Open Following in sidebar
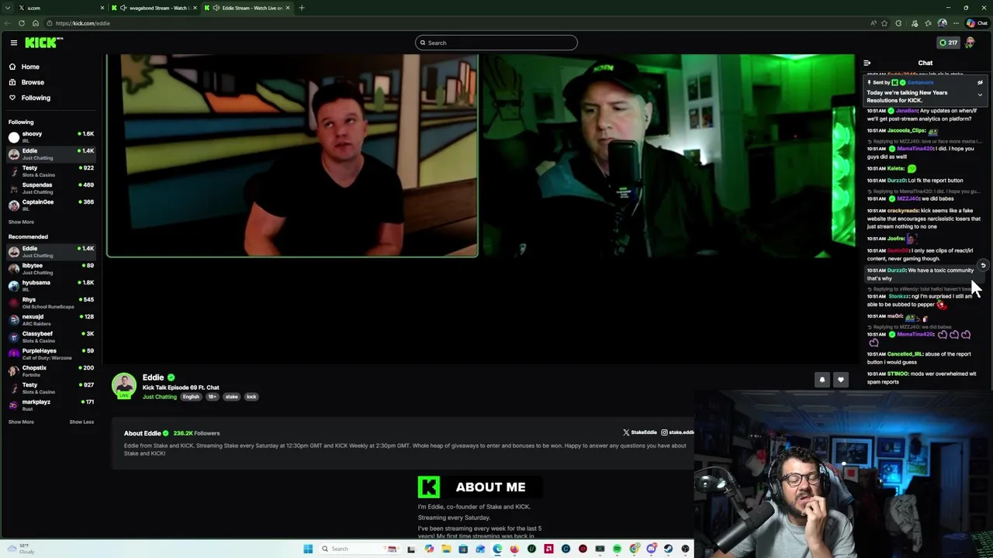 pos(36,98)
